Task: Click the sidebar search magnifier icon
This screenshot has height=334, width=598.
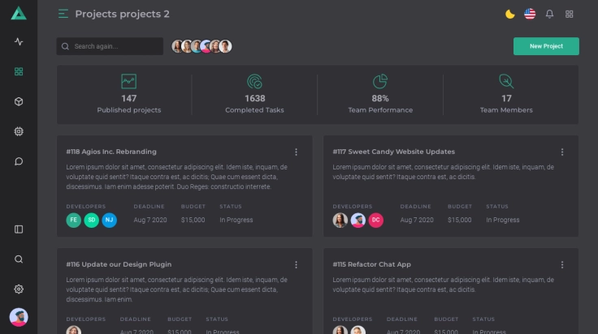Action: tap(19, 259)
